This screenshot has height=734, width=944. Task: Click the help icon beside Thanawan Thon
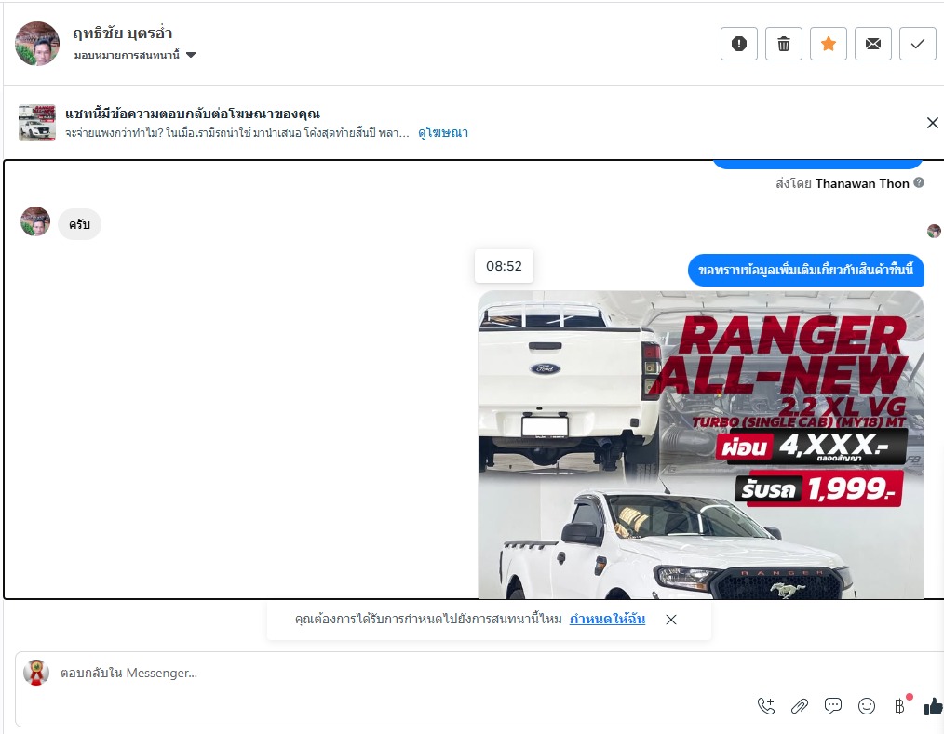click(919, 183)
